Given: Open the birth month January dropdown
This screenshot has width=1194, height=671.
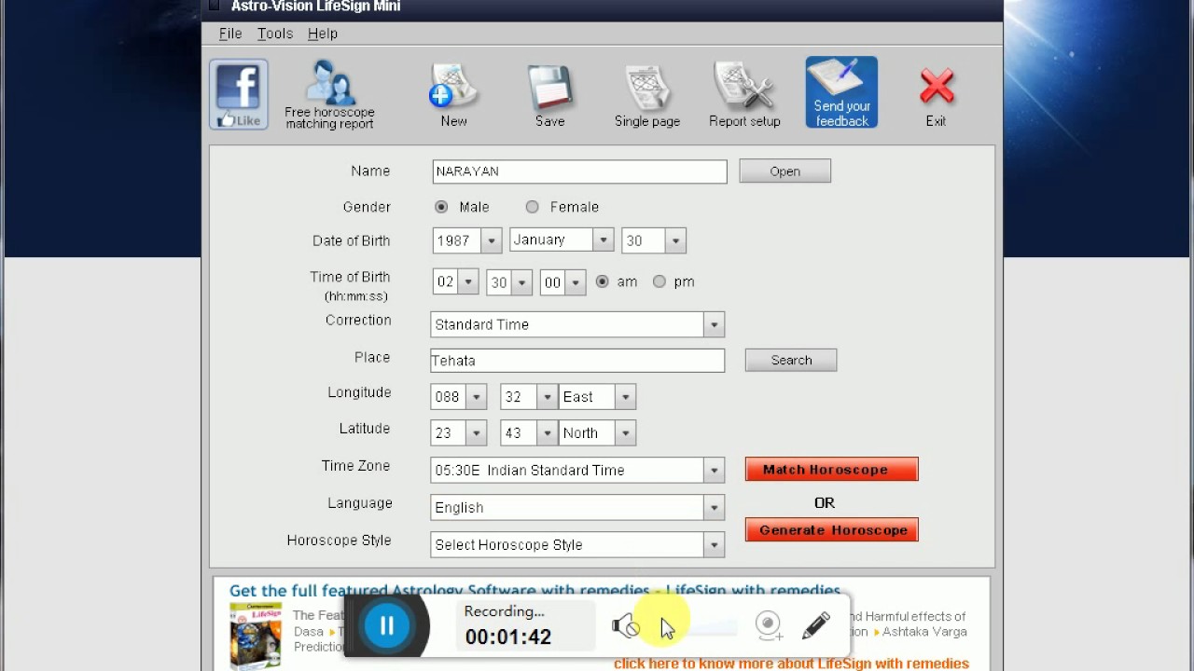Looking at the screenshot, I should pos(604,240).
